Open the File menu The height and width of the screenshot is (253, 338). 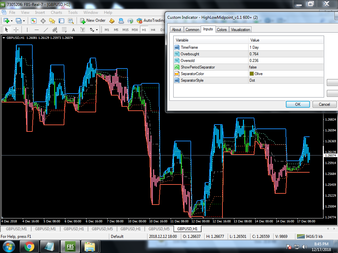[x=12, y=13]
